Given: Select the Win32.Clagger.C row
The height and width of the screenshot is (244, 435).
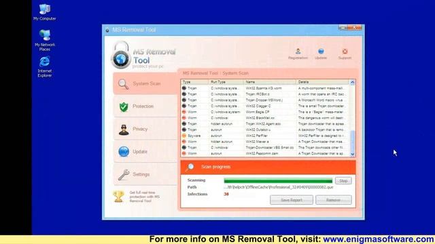Looking at the screenshot, I should click(265, 106).
